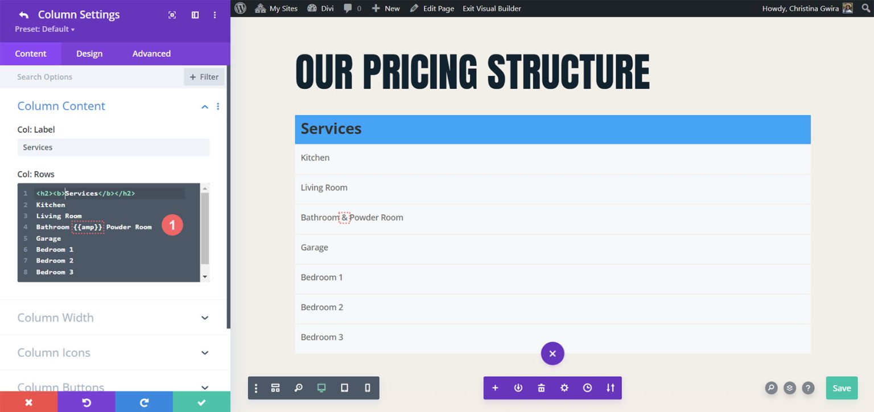874x412 pixels.
Task: Clear the layout with the trash icon
Action: point(541,388)
